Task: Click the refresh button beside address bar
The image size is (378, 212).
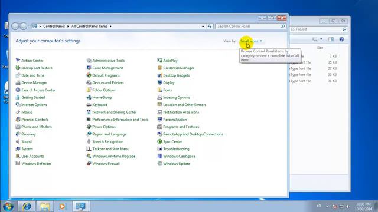Action: 210,26
